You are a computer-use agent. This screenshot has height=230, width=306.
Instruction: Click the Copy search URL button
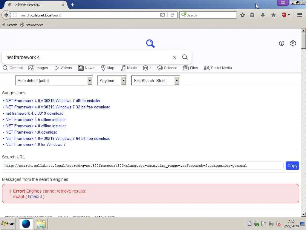tap(292, 166)
